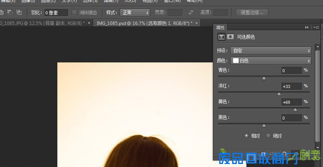Toggle the 消除锯齿 anti-alias checkbox
The width and height of the screenshot is (323, 167).
pyautogui.click(x=74, y=12)
